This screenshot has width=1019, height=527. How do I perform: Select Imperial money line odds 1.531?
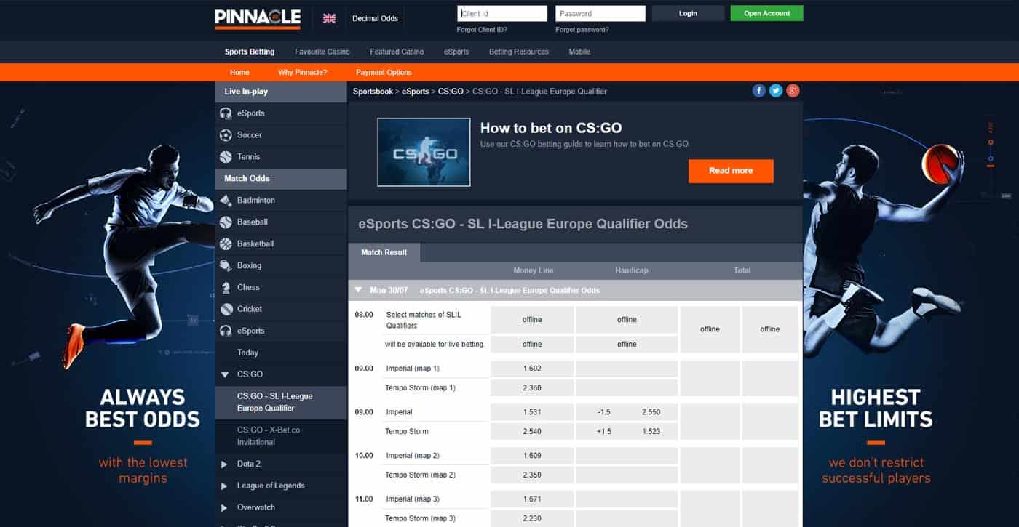[532, 412]
